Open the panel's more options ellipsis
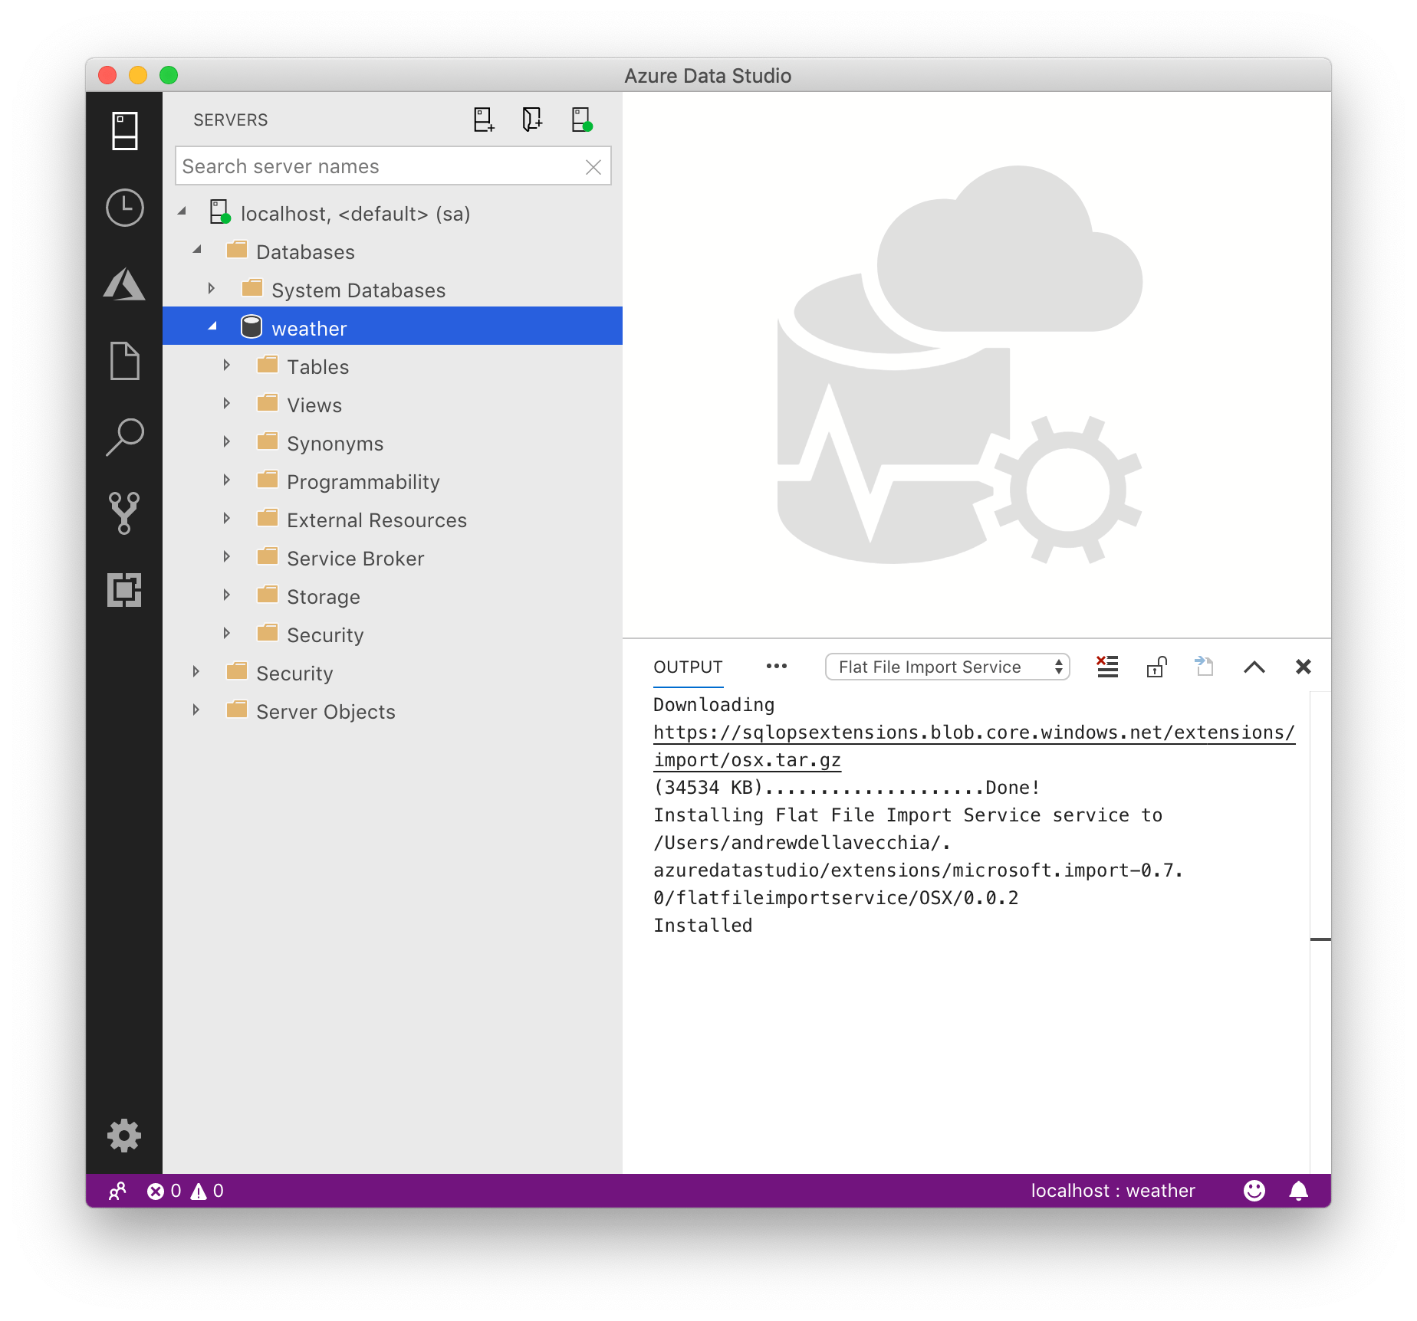This screenshot has width=1417, height=1321. (x=776, y=667)
